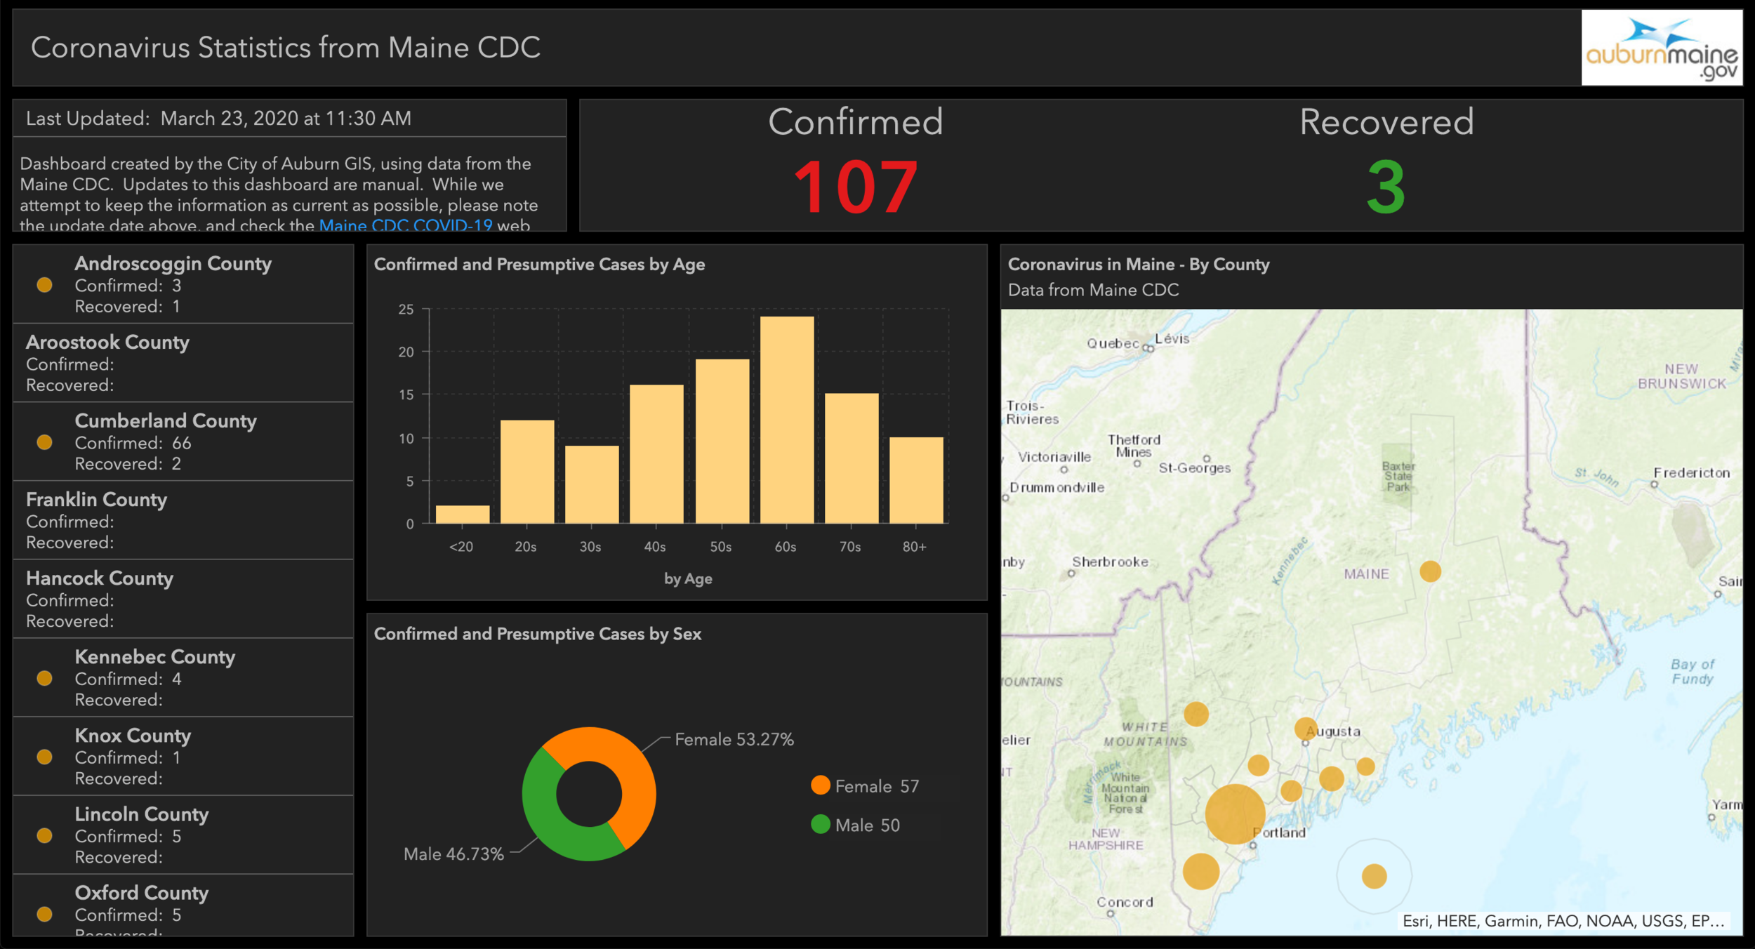Click the 30s age bar

point(592,484)
